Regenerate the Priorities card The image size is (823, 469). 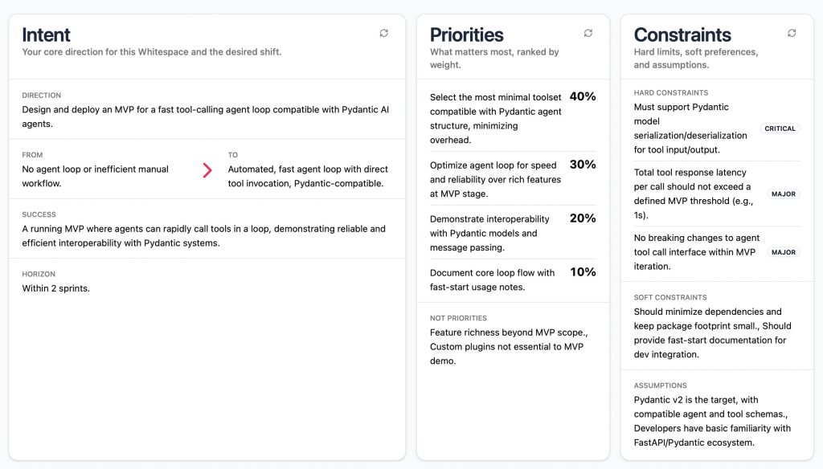point(588,33)
